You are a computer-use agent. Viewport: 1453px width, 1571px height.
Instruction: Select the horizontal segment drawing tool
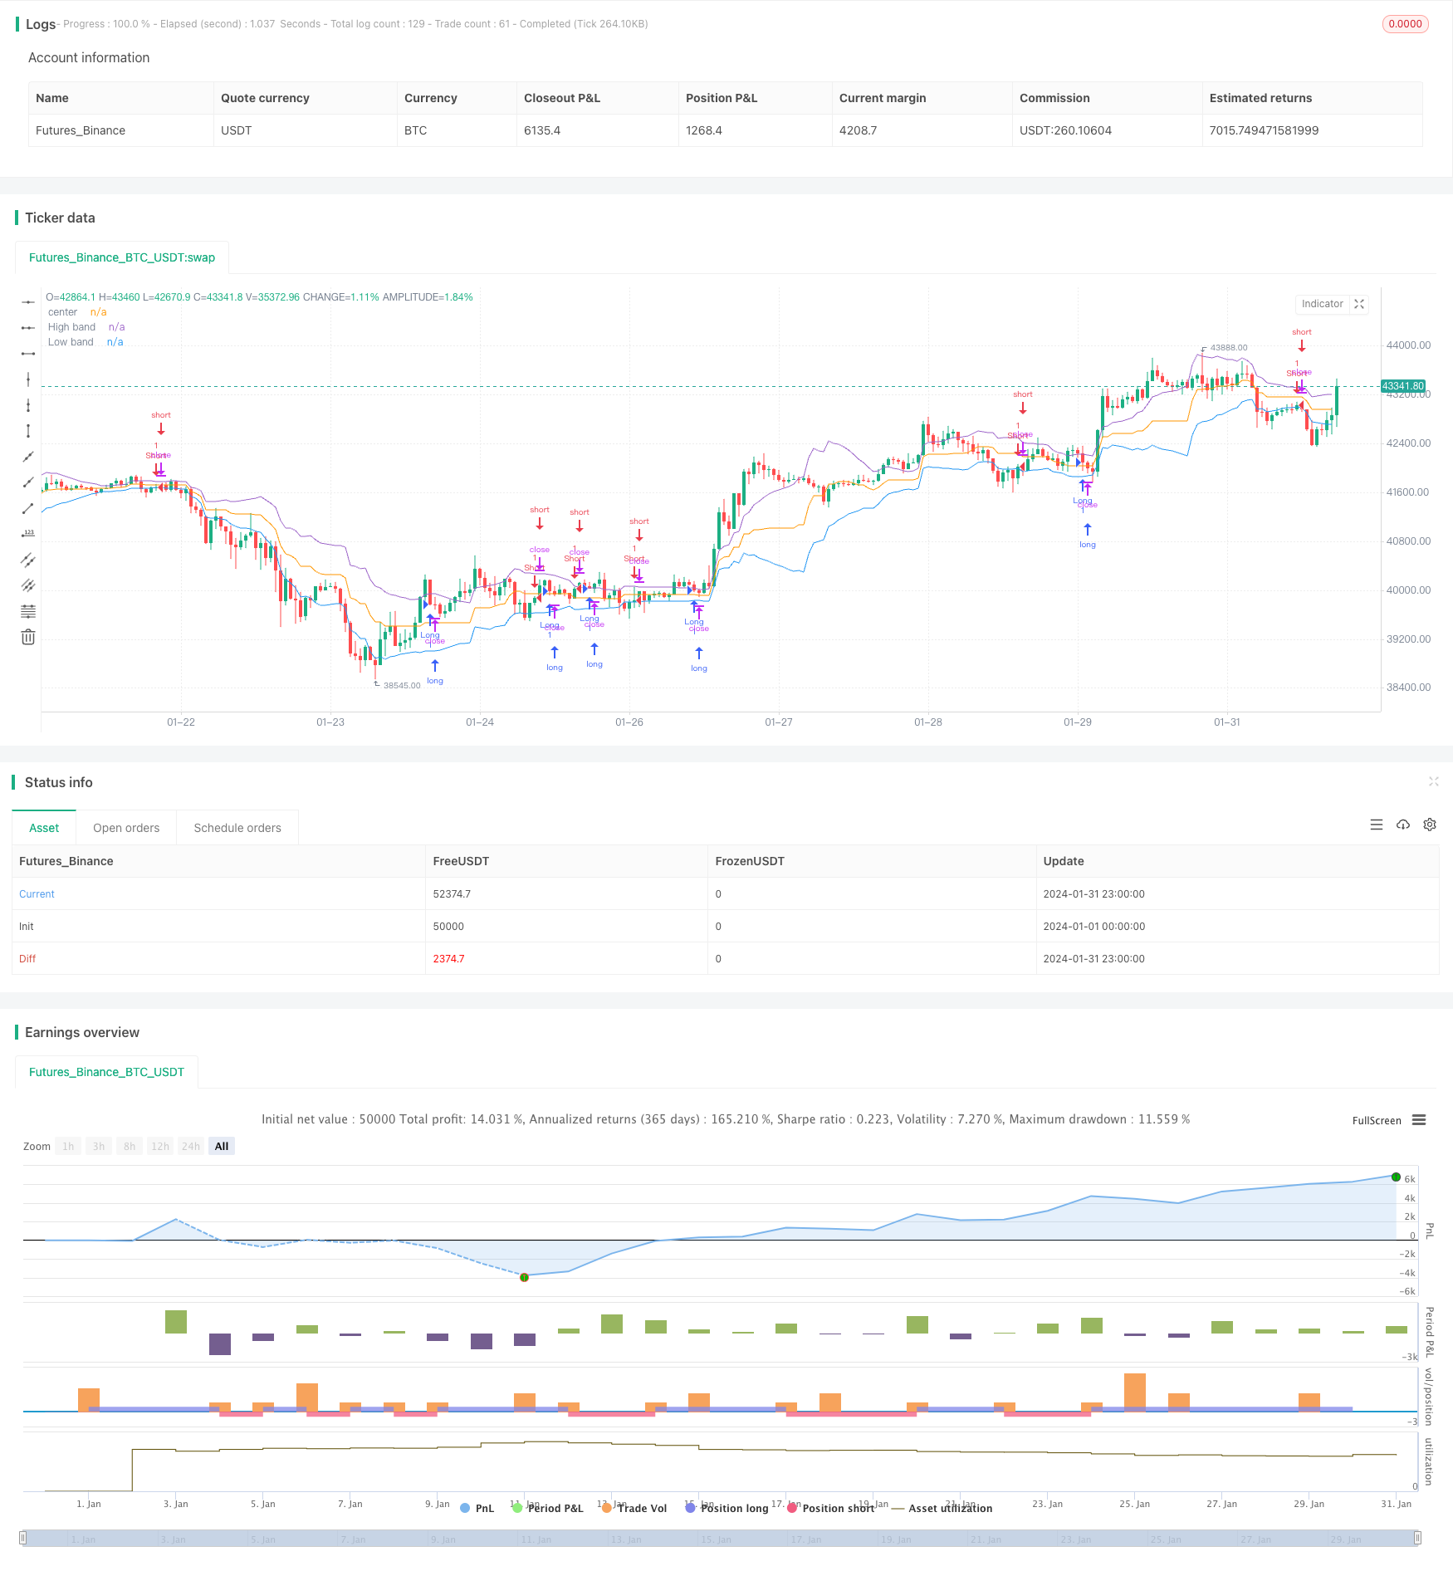click(28, 354)
